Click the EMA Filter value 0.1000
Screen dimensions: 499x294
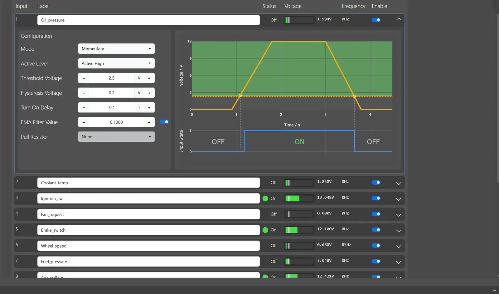116,122
